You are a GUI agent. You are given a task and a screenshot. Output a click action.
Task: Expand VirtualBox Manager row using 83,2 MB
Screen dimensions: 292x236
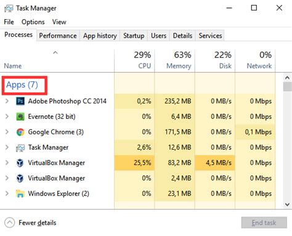7,163
